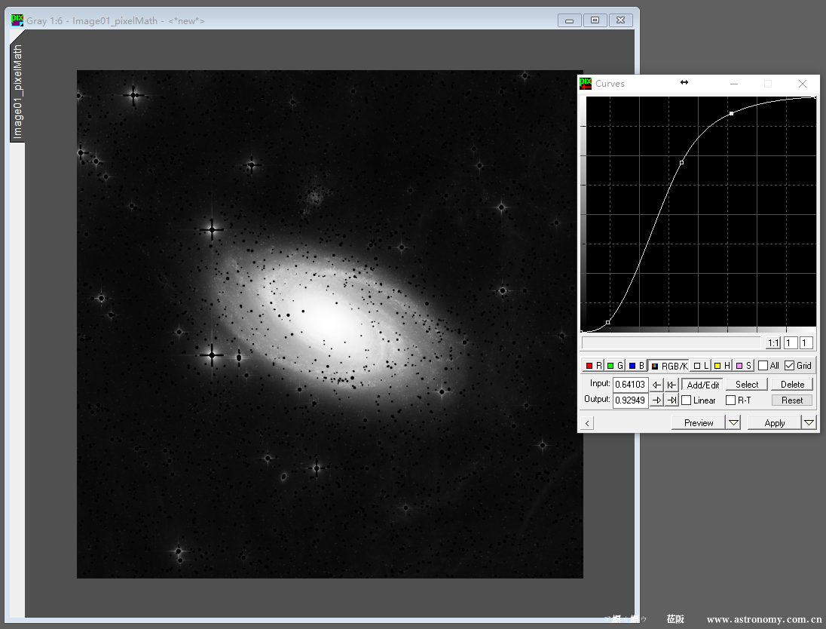Viewport: 826px width, 629px height.
Task: Go to previous curve point arrow
Action: tap(657, 385)
